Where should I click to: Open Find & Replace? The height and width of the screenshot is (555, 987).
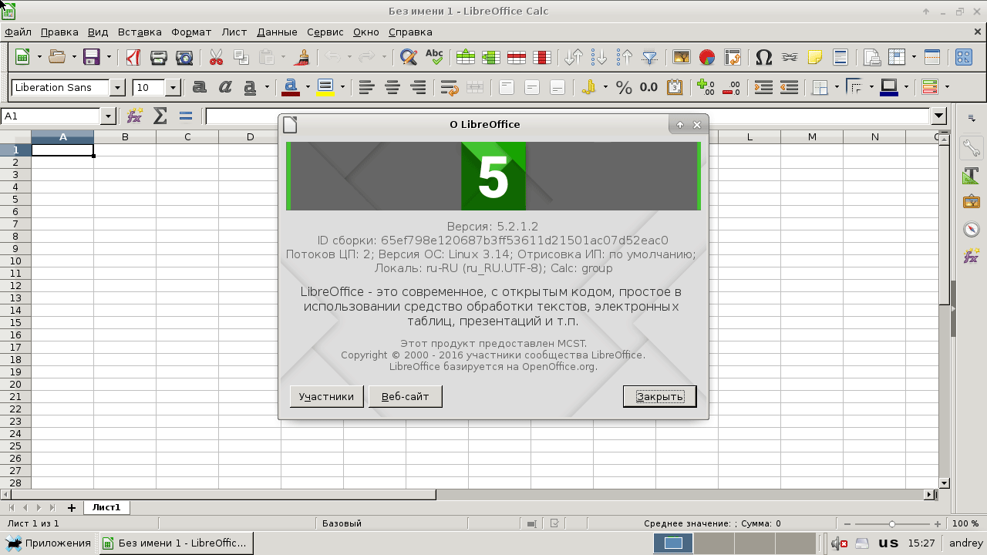click(409, 57)
